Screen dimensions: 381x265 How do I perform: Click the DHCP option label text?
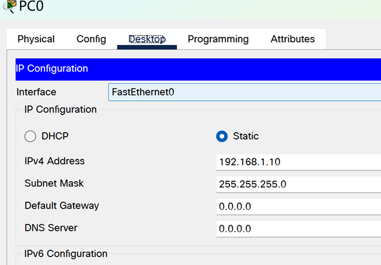coord(55,136)
